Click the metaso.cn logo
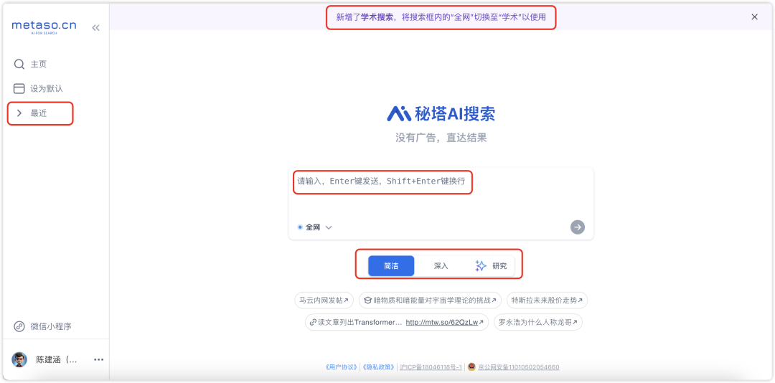 click(x=44, y=27)
